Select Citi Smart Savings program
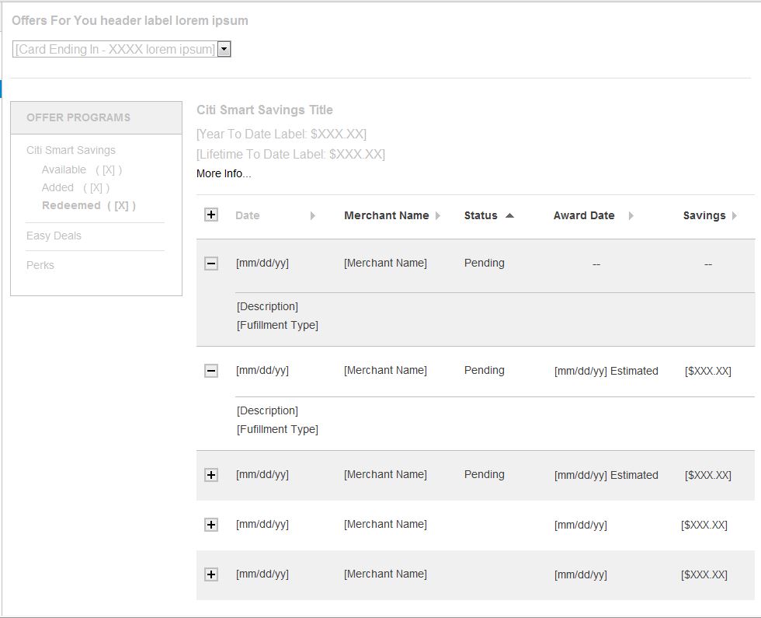The width and height of the screenshot is (761, 618). point(71,150)
